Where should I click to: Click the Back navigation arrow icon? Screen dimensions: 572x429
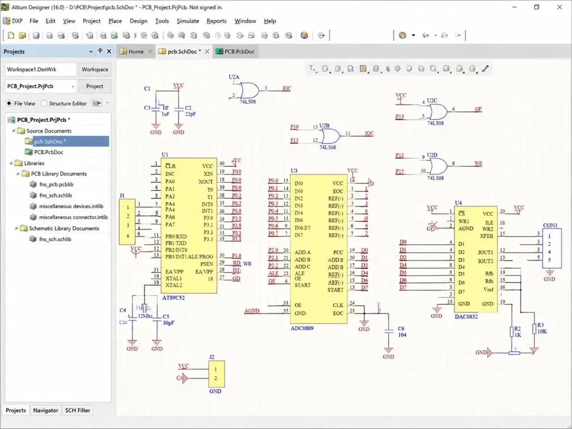point(425,35)
